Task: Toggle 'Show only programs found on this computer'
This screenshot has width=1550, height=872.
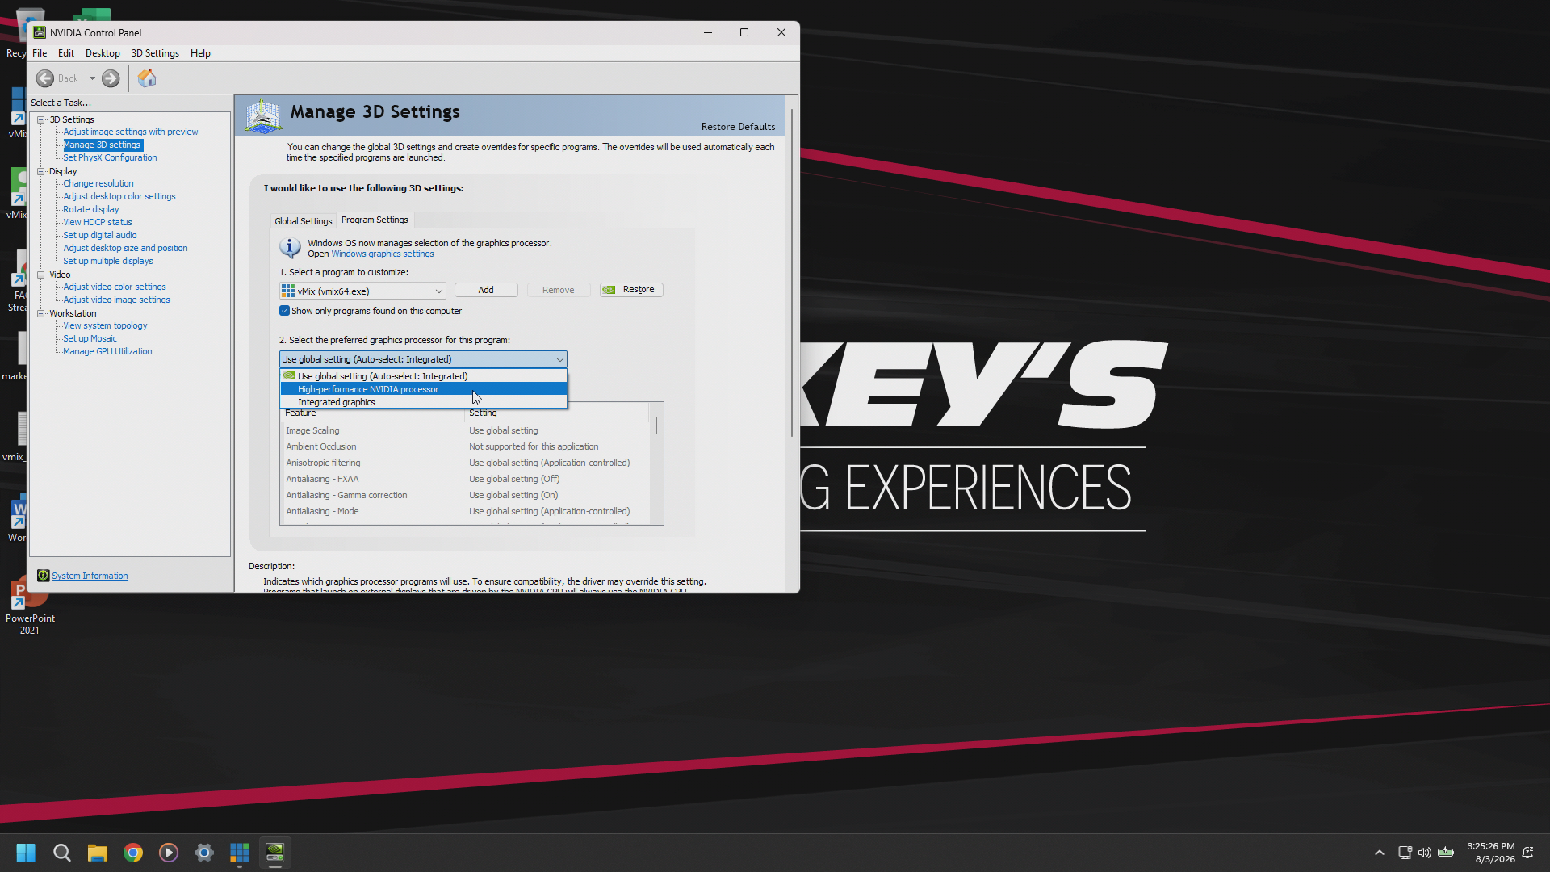Action: (x=284, y=311)
